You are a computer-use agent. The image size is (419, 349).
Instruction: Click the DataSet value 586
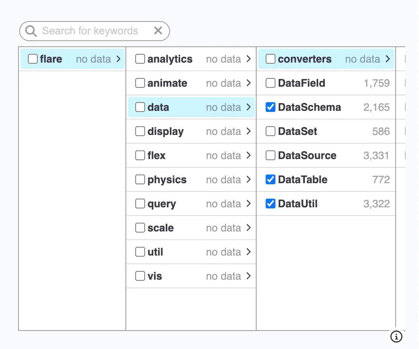(381, 132)
